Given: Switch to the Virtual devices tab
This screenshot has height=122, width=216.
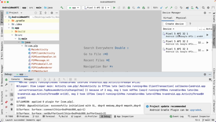Looking at the screenshot, I should click(168, 18).
